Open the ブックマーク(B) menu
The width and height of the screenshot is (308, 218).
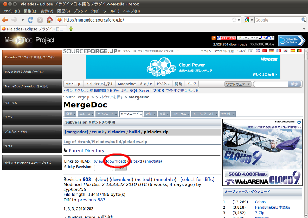pos(86,11)
